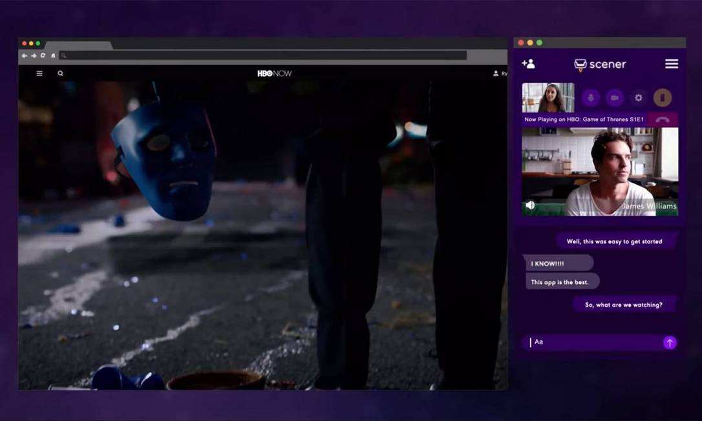This screenshot has height=421, width=702.
Task: Reload the page in the browser
Action: (43, 56)
